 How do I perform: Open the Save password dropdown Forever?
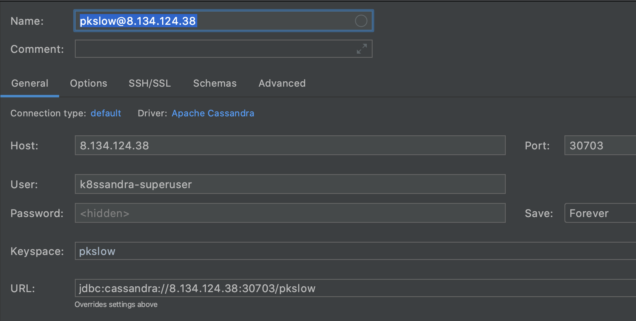click(x=600, y=213)
